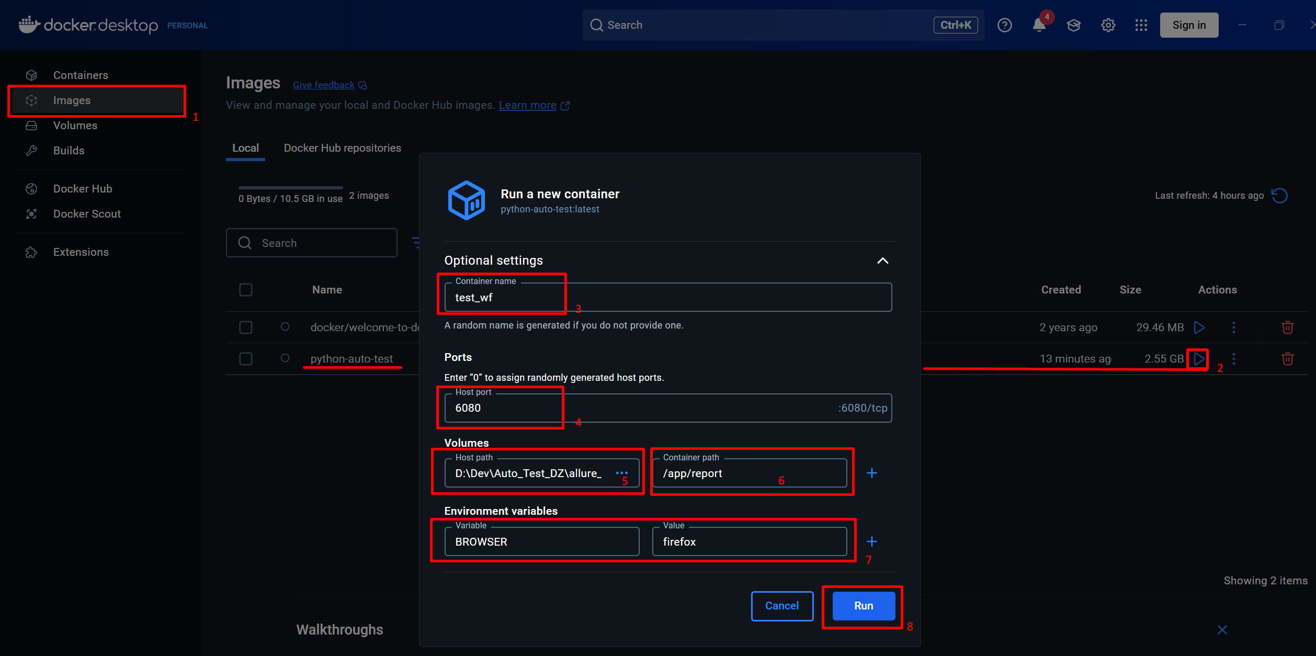The image size is (1316, 656).
Task: Delete the docker/welcome-to-docker image
Action: [1288, 327]
